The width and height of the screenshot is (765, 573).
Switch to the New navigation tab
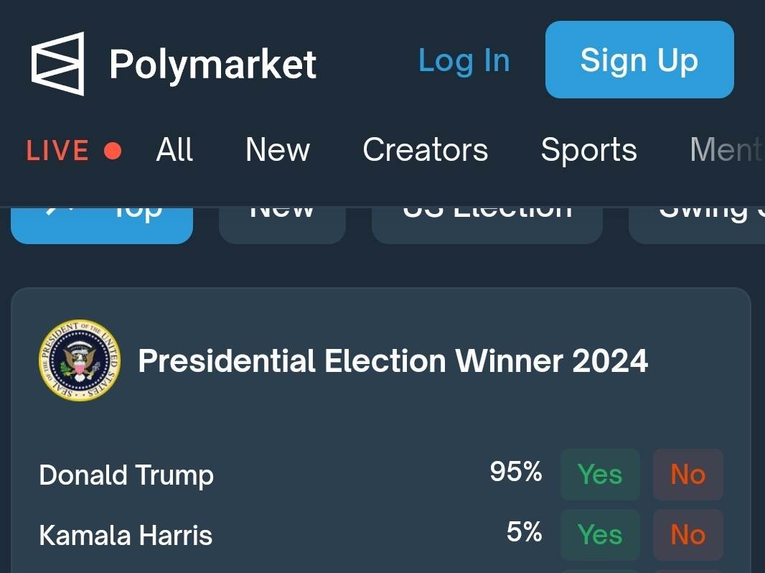click(278, 150)
